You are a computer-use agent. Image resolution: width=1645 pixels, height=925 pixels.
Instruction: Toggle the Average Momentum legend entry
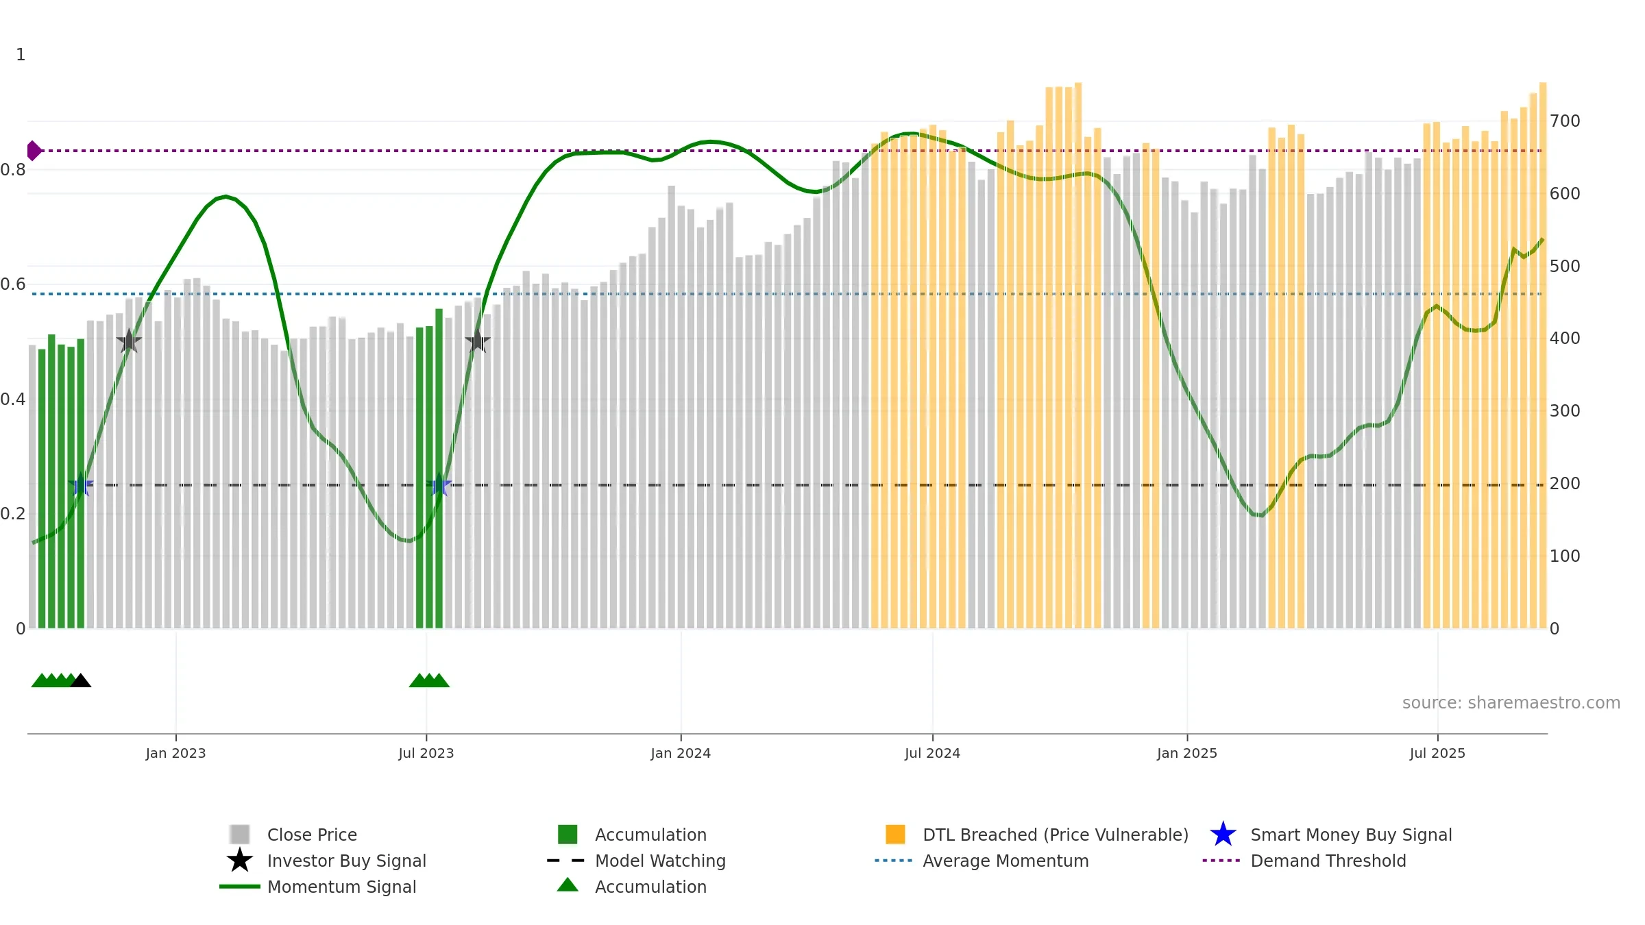(982, 861)
